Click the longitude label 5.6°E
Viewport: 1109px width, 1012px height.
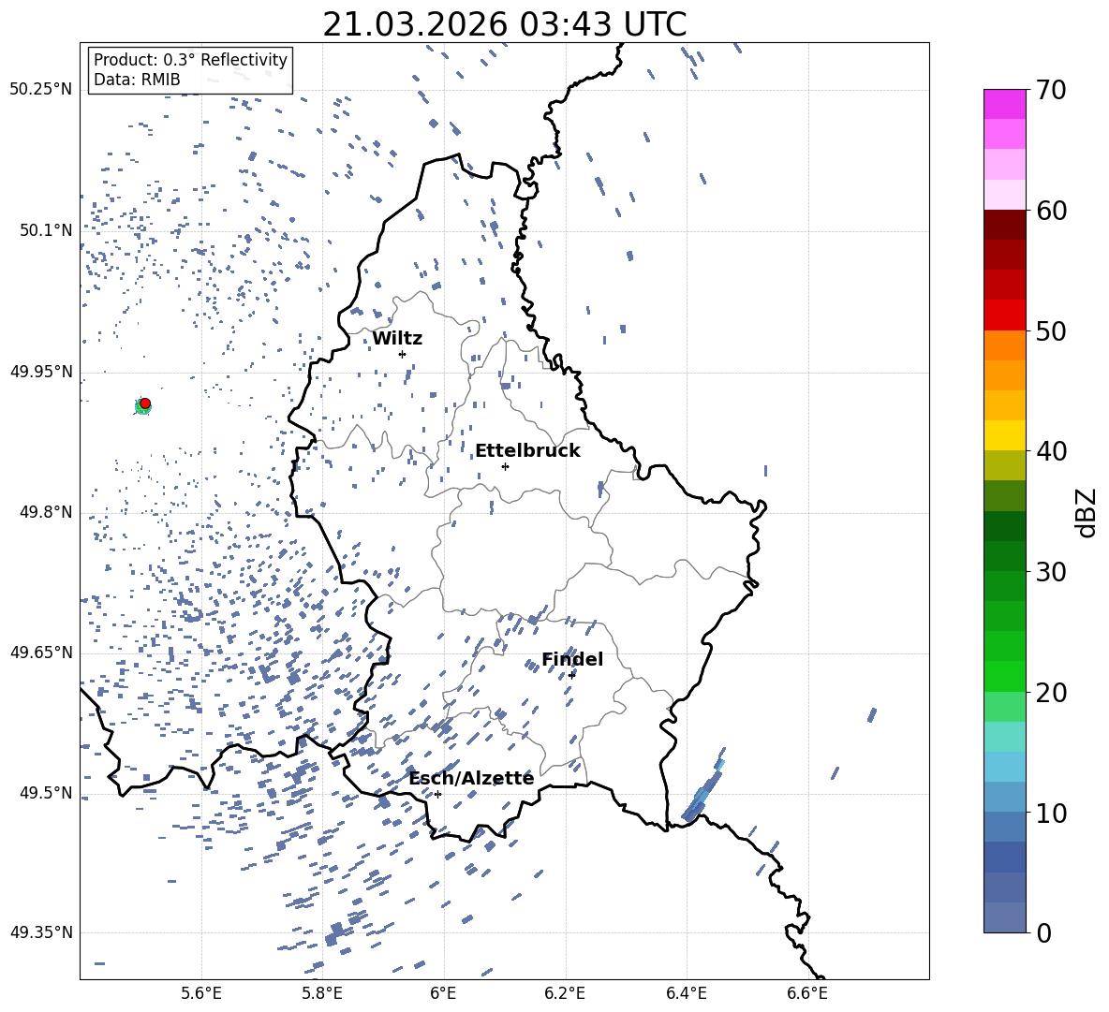[201, 993]
